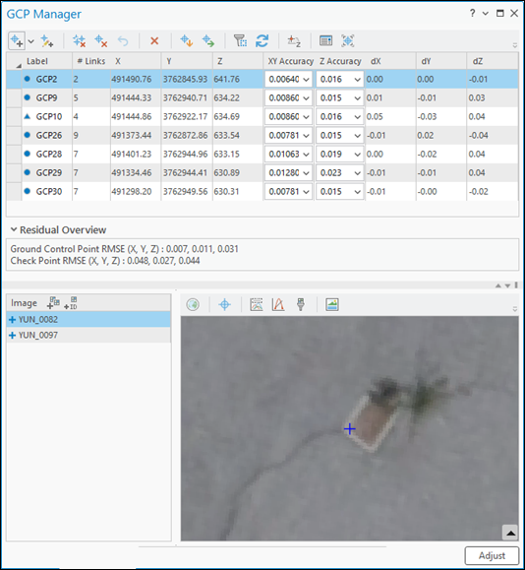The image size is (525, 570).
Task: Open XY Accuracy dropdown for GCP10
Action: pyautogui.click(x=306, y=117)
